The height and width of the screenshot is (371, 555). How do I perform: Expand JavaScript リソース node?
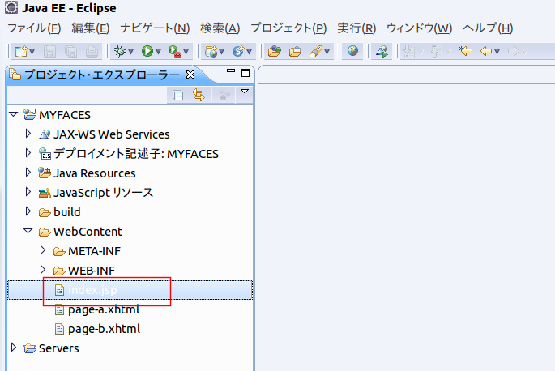[x=28, y=192]
